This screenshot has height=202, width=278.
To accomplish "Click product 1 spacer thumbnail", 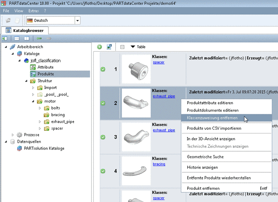I will [136, 69].
